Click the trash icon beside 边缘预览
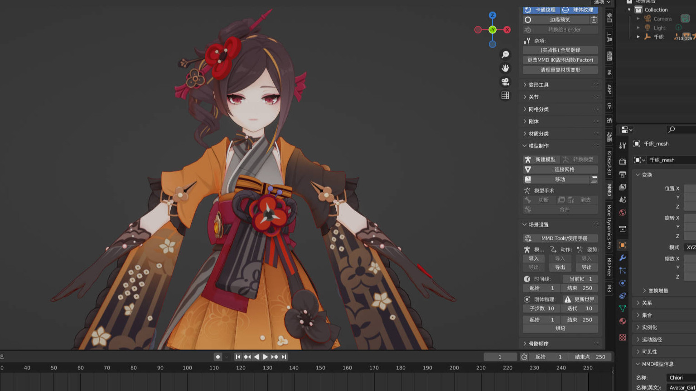 594,20
